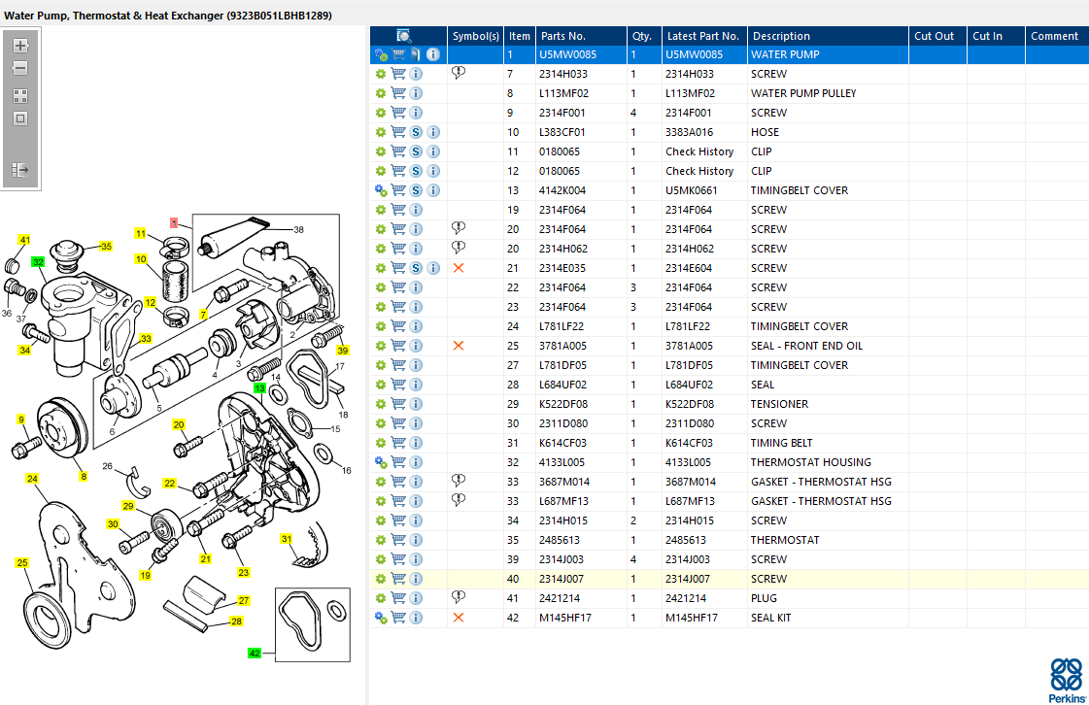Click yellow callout 8 pulley in diagram
This screenshot has width=1089, height=705.
(84, 477)
